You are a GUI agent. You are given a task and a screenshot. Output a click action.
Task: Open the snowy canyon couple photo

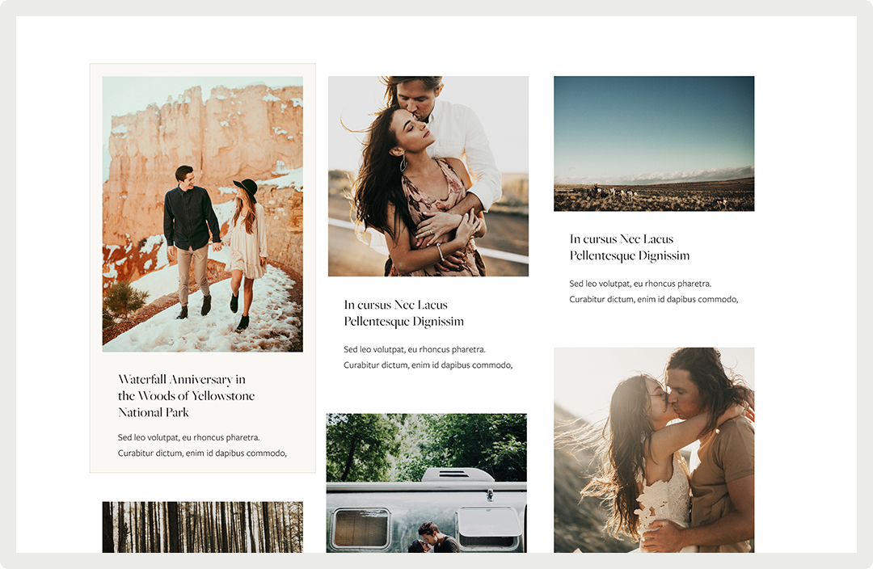pos(203,214)
